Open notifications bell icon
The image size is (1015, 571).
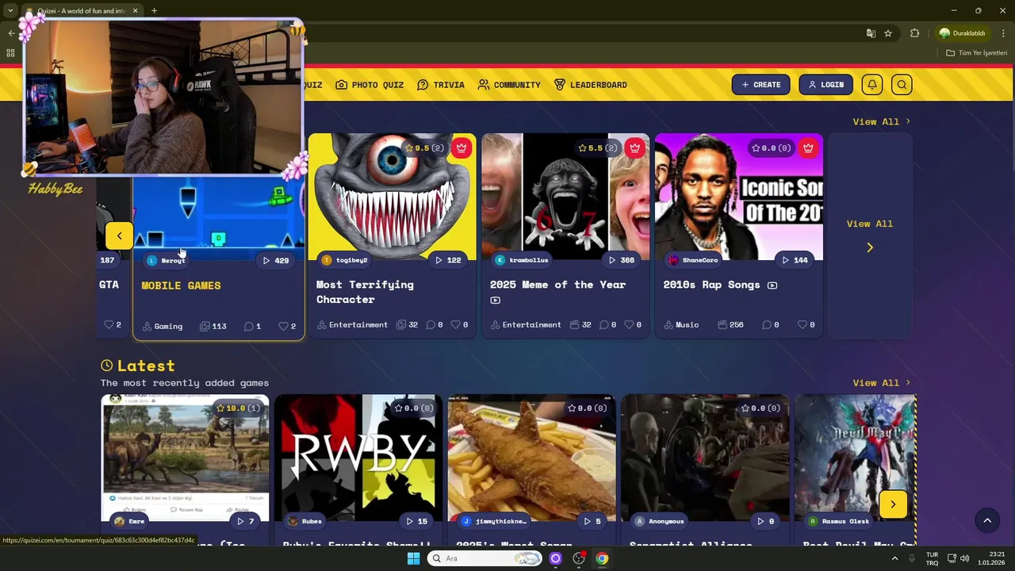872,85
